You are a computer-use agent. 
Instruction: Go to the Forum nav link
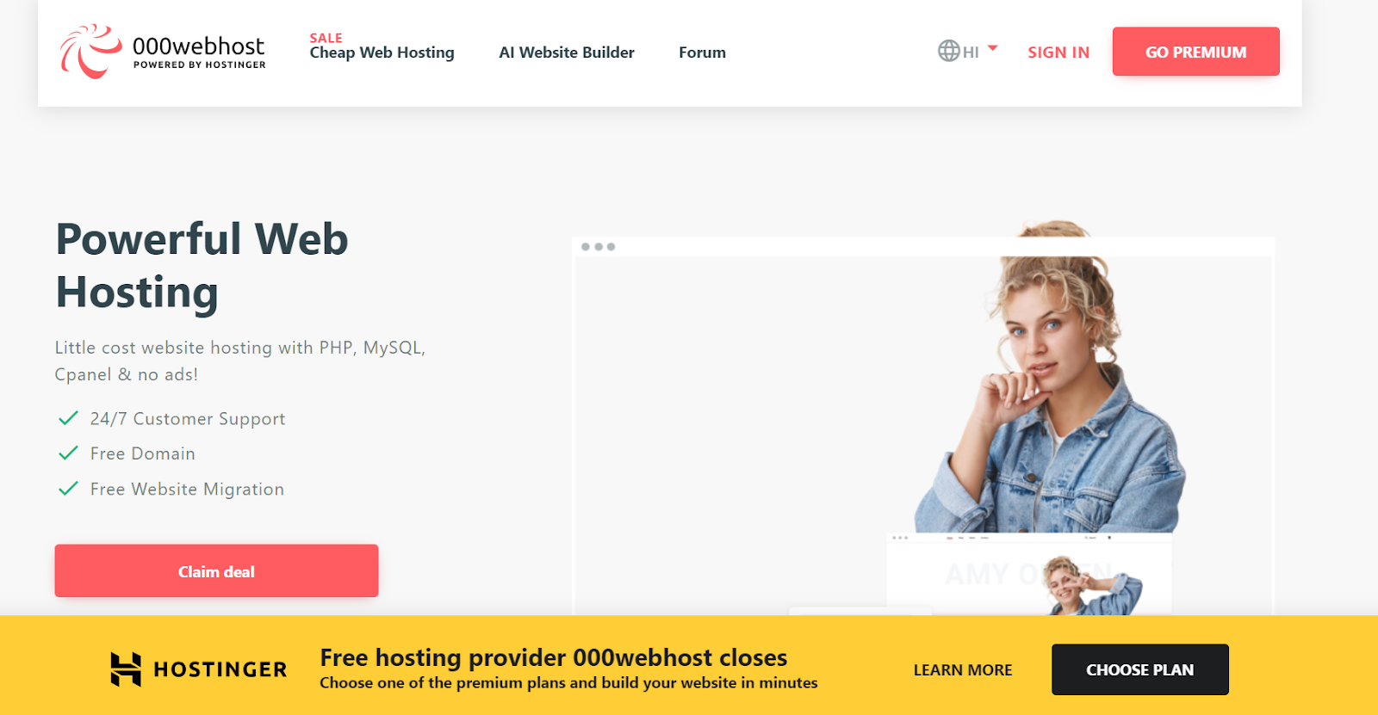click(x=702, y=52)
